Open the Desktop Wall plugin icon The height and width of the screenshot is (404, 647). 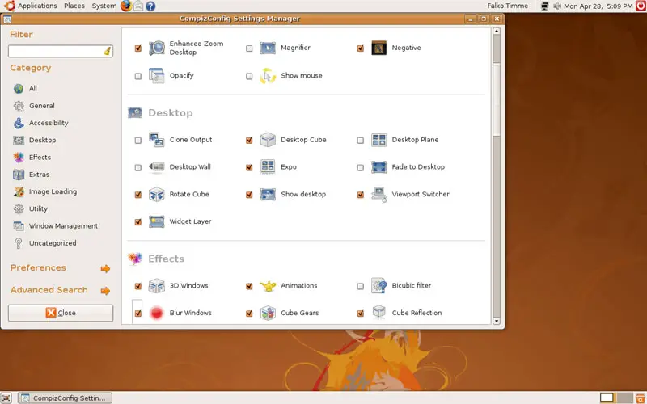(156, 167)
